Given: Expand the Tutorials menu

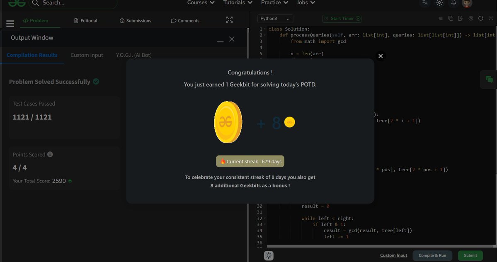Looking at the screenshot, I should [238, 2].
